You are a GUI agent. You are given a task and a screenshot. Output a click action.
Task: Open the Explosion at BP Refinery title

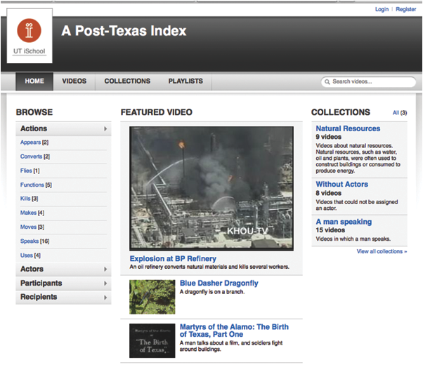tap(173, 258)
